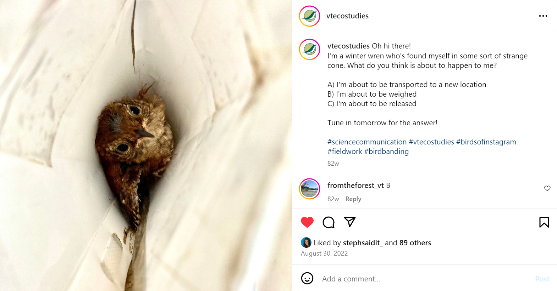
Task: Save the post with bookmark icon
Action: pos(544,222)
